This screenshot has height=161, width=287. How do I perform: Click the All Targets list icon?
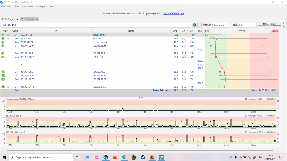coord(3,19)
